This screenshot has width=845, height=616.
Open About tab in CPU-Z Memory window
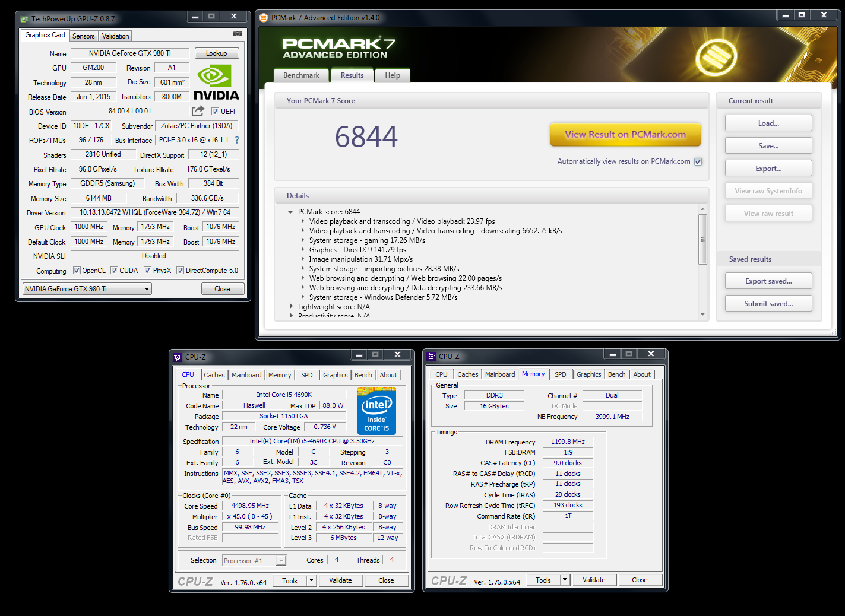click(x=642, y=374)
